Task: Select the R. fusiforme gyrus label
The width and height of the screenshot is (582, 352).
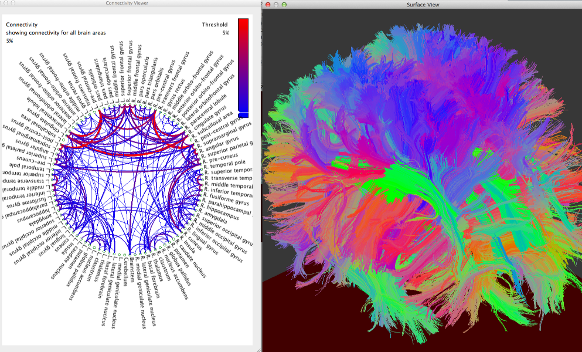Action: coord(226,199)
